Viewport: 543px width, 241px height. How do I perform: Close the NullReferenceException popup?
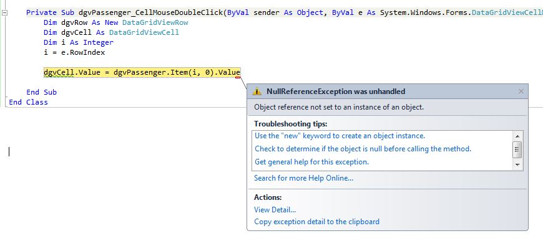pyautogui.click(x=521, y=92)
